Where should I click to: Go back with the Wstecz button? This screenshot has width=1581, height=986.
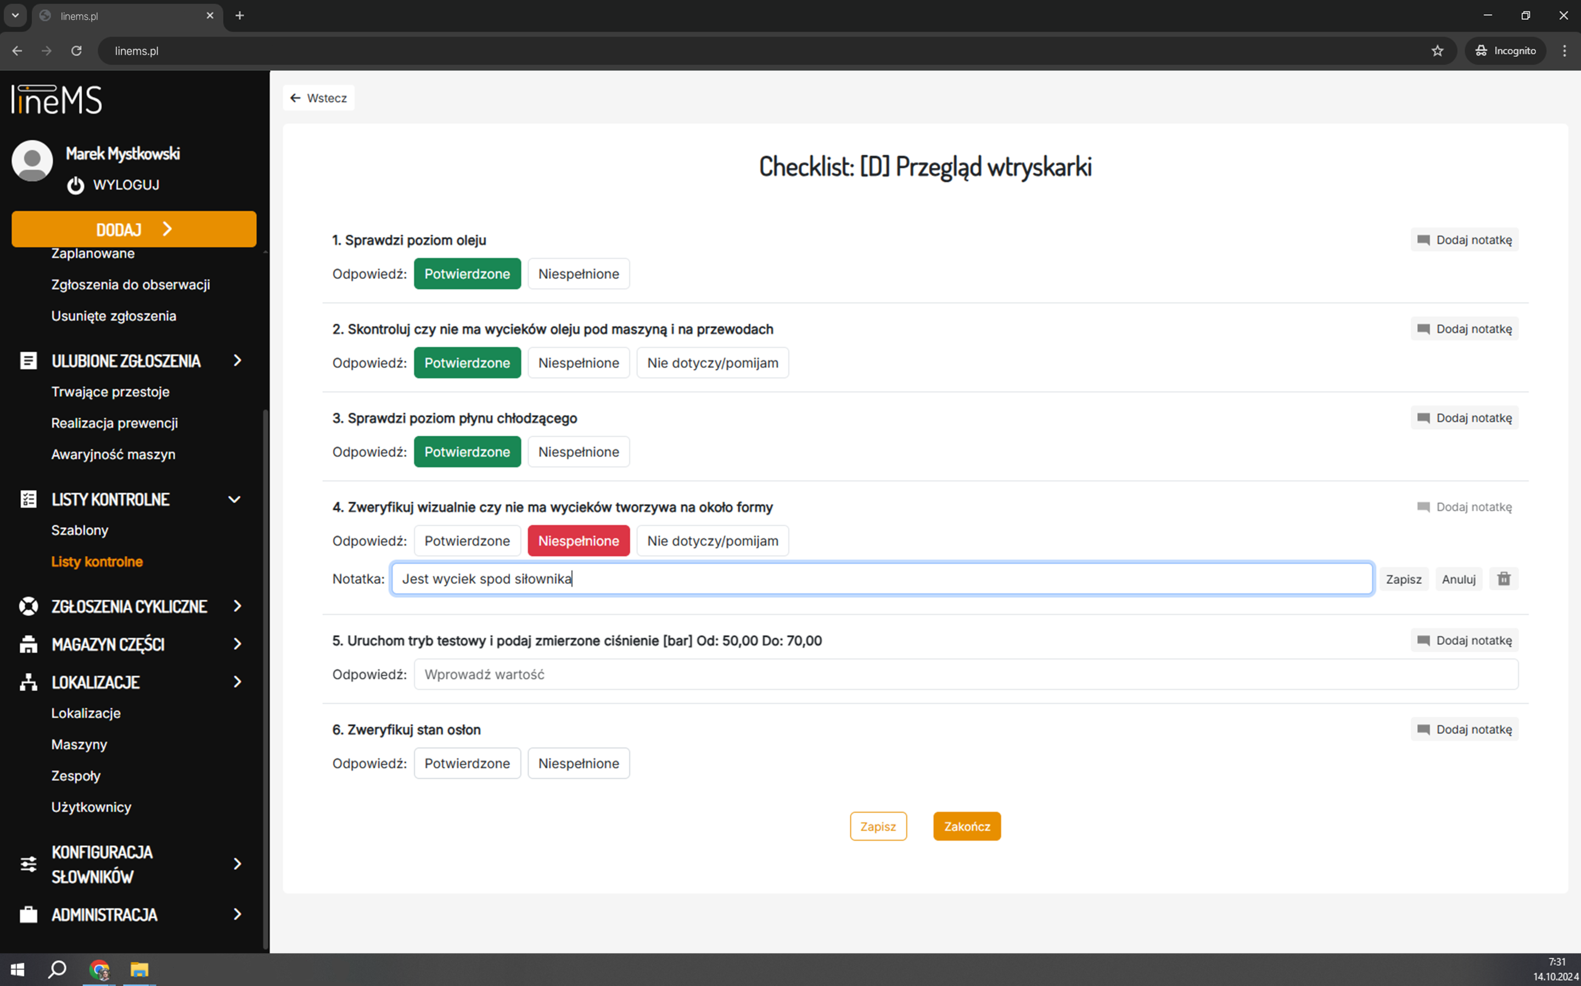click(x=318, y=98)
